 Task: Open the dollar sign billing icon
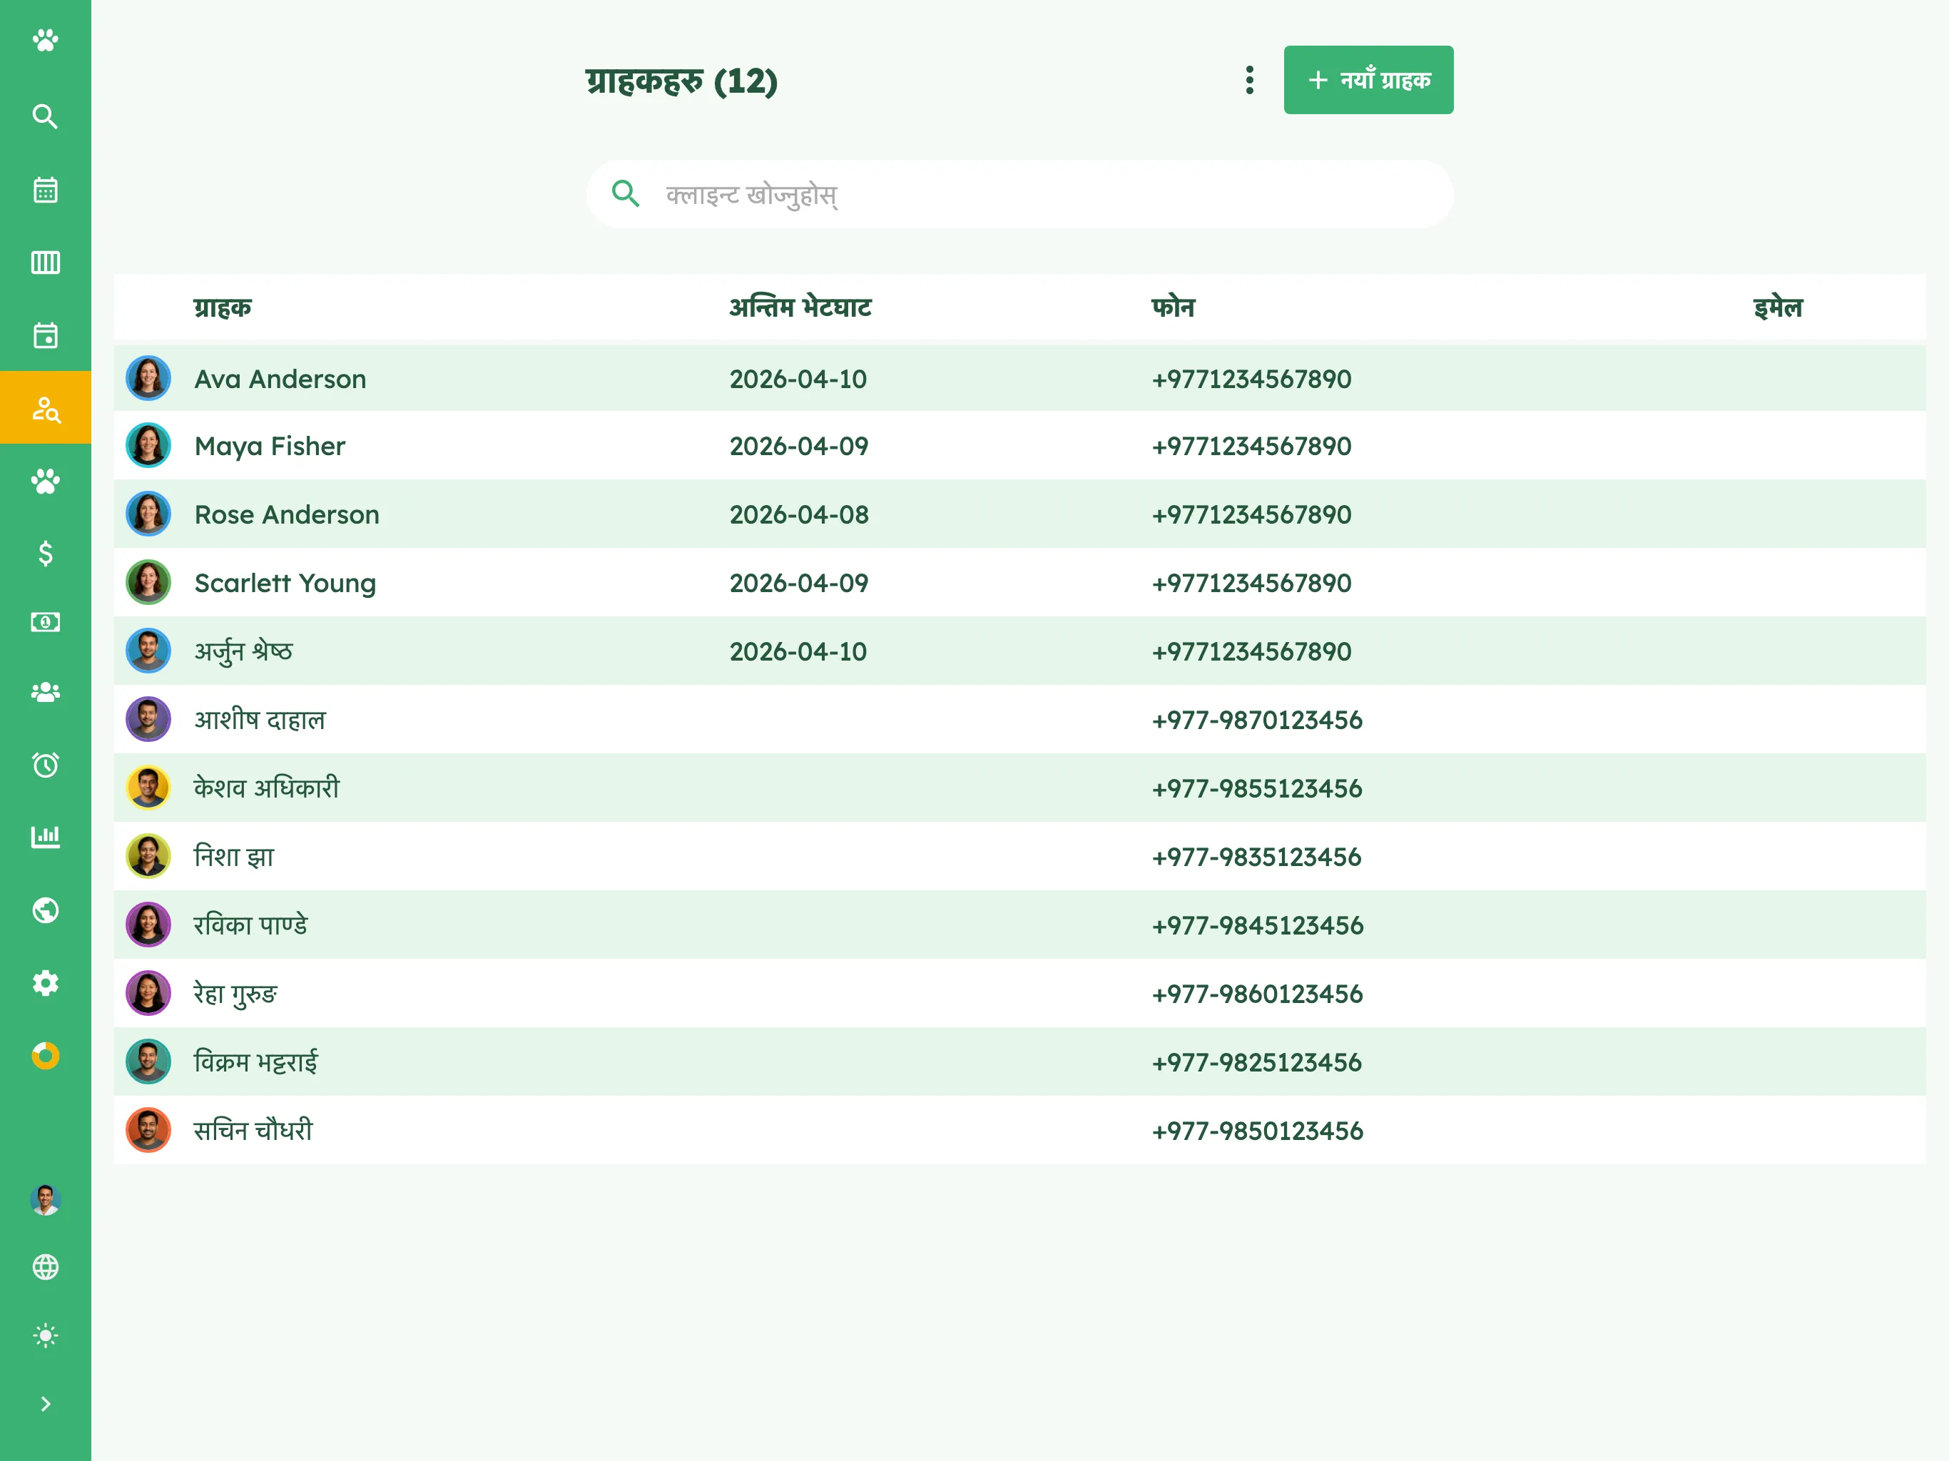(45, 554)
